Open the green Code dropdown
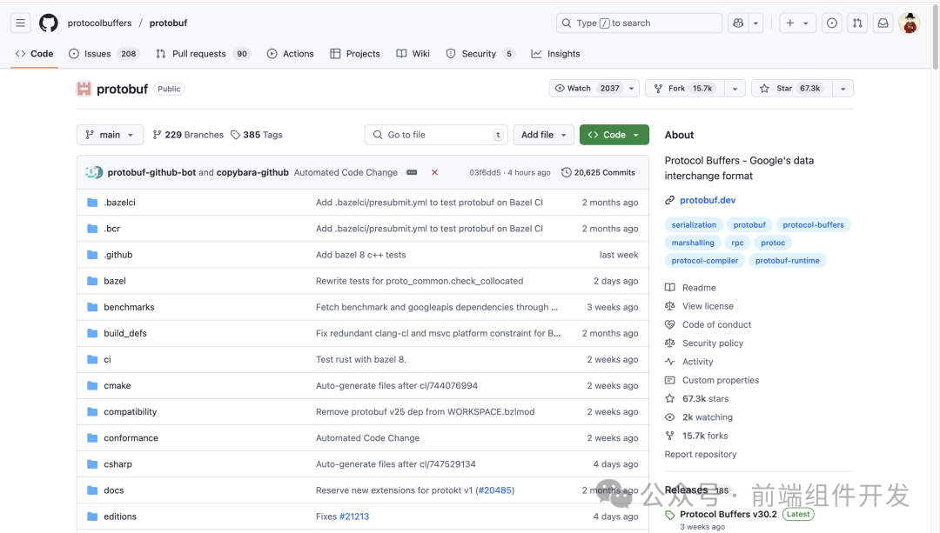Image resolution: width=940 pixels, height=533 pixels. [614, 135]
